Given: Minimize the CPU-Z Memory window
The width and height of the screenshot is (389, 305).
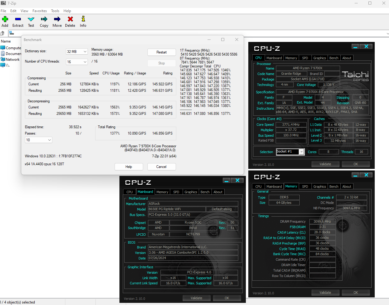Looking at the screenshot, I should 355,175.
